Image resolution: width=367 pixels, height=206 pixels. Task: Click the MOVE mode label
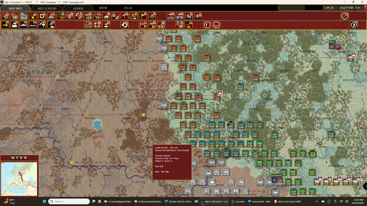[103, 8]
